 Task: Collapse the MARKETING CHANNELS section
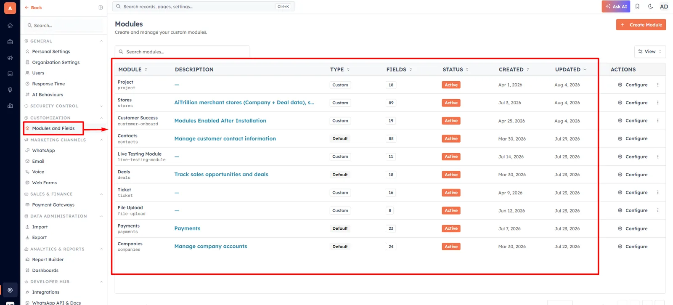[x=101, y=140]
